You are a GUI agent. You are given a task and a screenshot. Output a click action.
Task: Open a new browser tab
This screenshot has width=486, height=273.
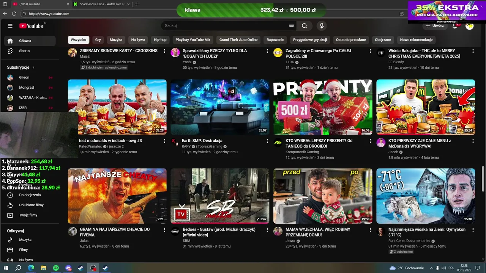pyautogui.click(x=137, y=4)
